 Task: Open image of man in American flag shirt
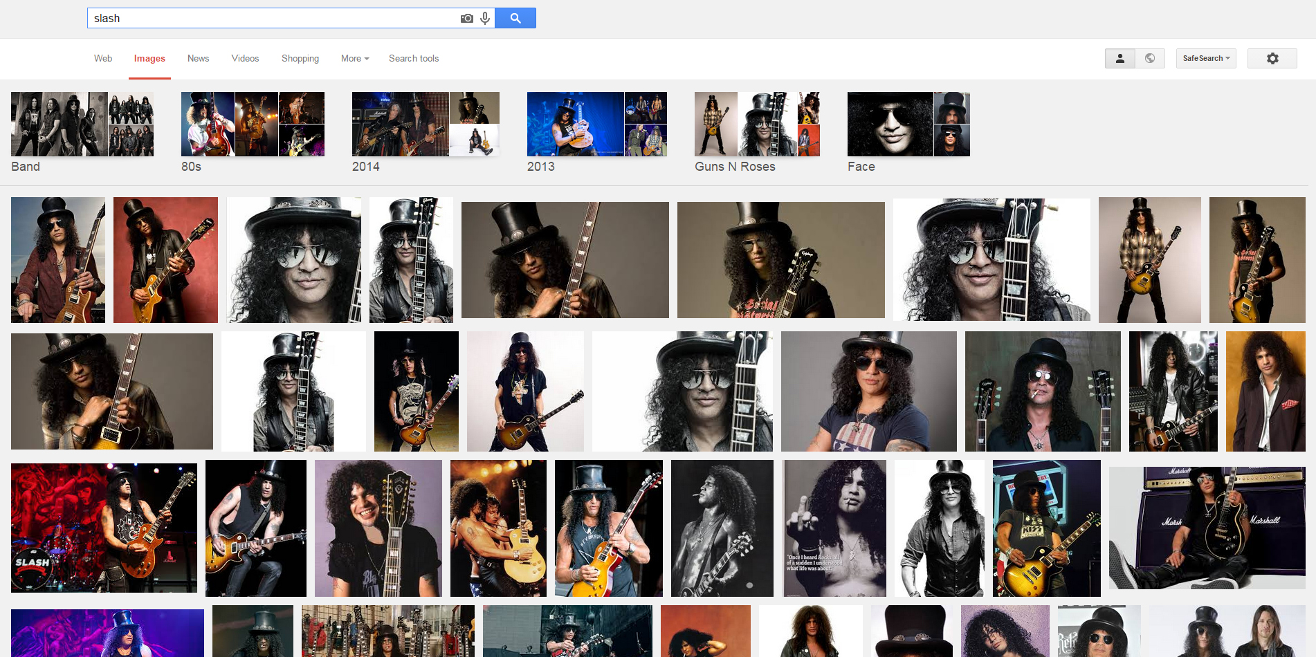[x=868, y=391]
